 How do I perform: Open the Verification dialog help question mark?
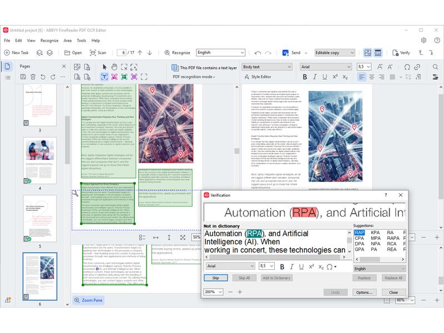pos(386,195)
